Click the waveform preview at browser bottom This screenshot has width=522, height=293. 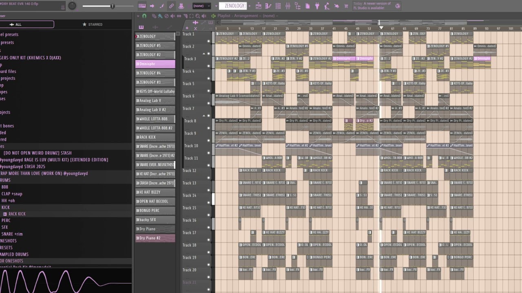coord(66,281)
